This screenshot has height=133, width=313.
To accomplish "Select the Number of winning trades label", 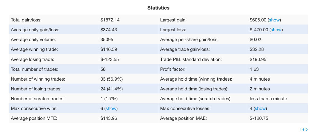I will pyautogui.click(x=38, y=79).
